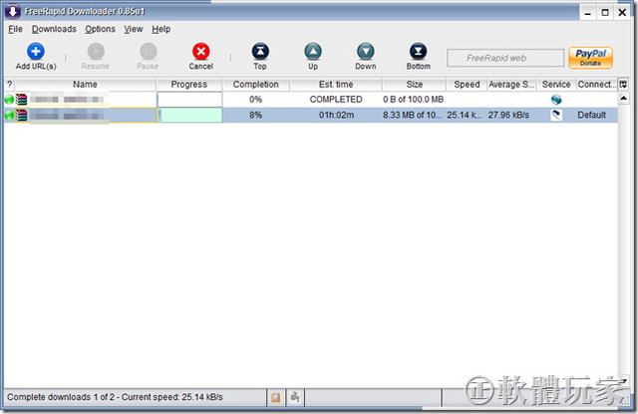Click the FreeRapid app icon in title bar
This screenshot has width=638, height=414.
[x=13, y=12]
